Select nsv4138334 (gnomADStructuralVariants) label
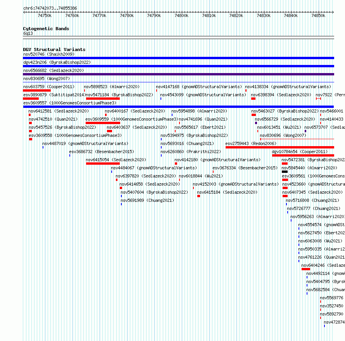 click(x=288, y=87)
